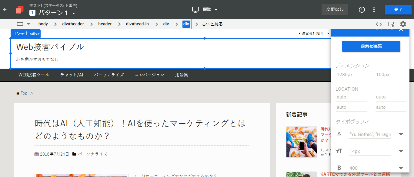Click the 新着記事 sidebar heading
Screen dimensions: 414x177
click(x=297, y=114)
